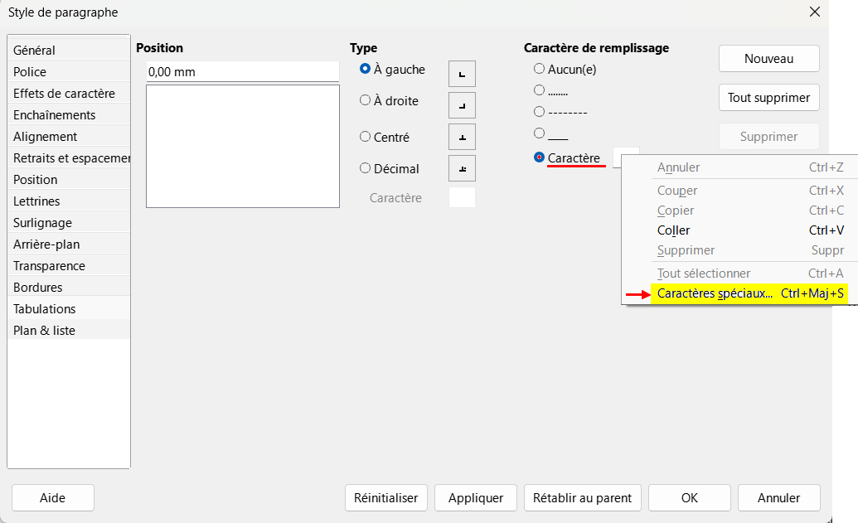Select the dotted fill character option
The height and width of the screenshot is (523, 858).
550,90
